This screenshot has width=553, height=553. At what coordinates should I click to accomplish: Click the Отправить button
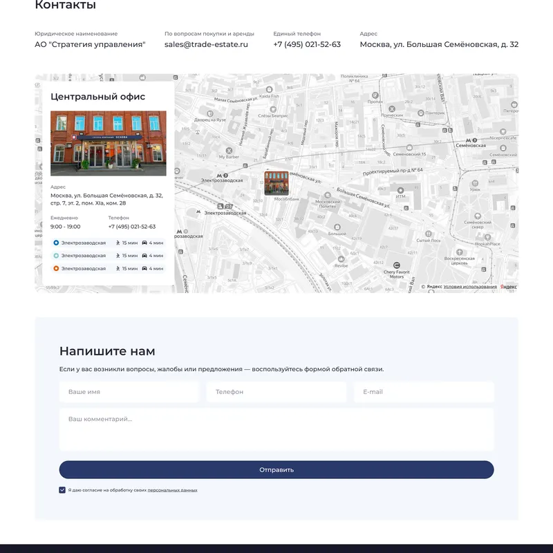click(276, 469)
